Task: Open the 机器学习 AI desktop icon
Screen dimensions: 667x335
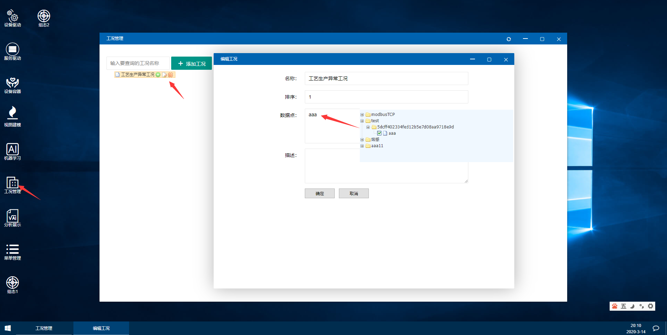Action: [x=13, y=151]
